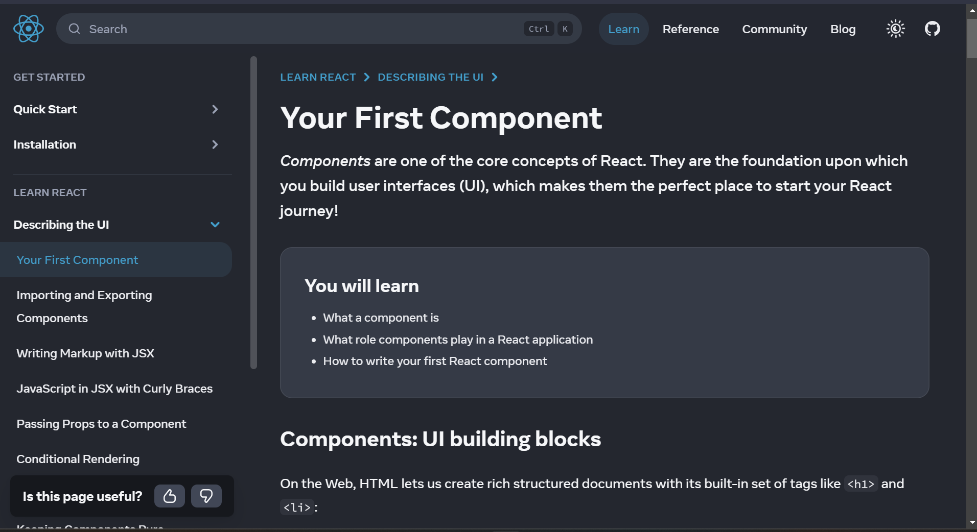Collapse the Describing the UI section
Image resolution: width=977 pixels, height=532 pixels.
coord(215,225)
